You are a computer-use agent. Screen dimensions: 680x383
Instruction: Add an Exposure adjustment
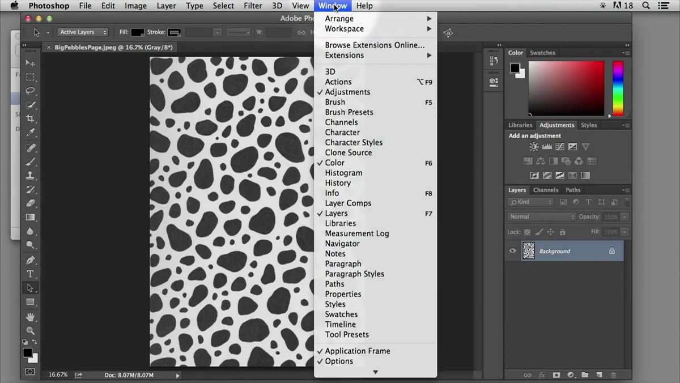pos(573,147)
